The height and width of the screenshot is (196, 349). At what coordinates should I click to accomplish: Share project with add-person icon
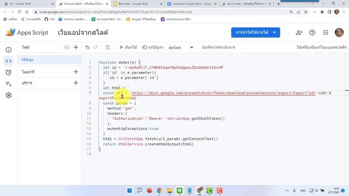(299, 33)
